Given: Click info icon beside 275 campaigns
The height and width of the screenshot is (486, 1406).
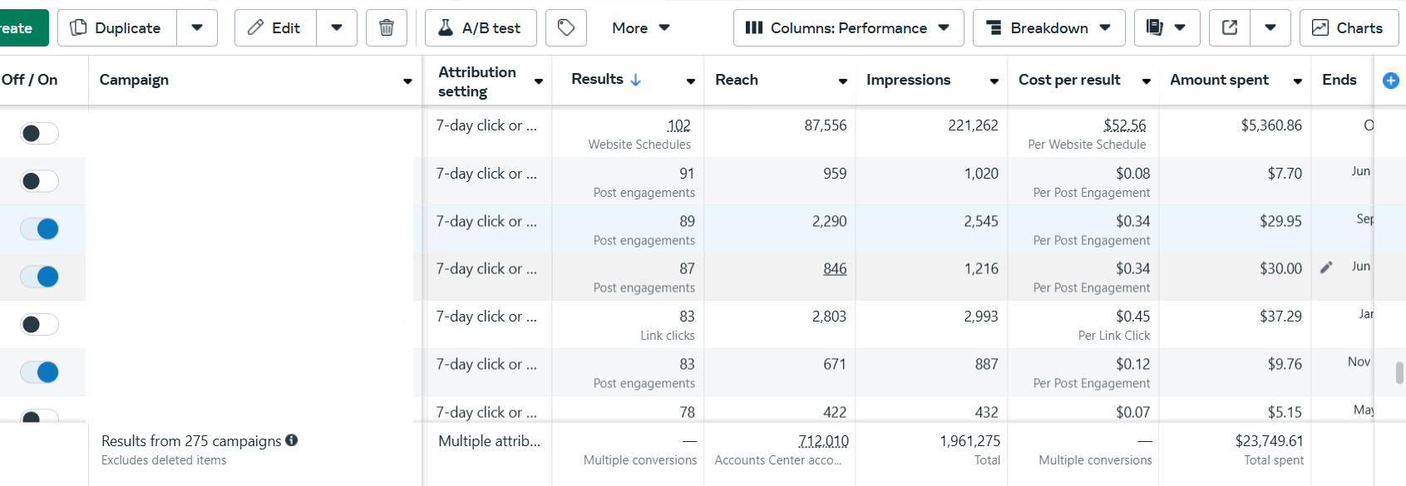Looking at the screenshot, I should 292,440.
